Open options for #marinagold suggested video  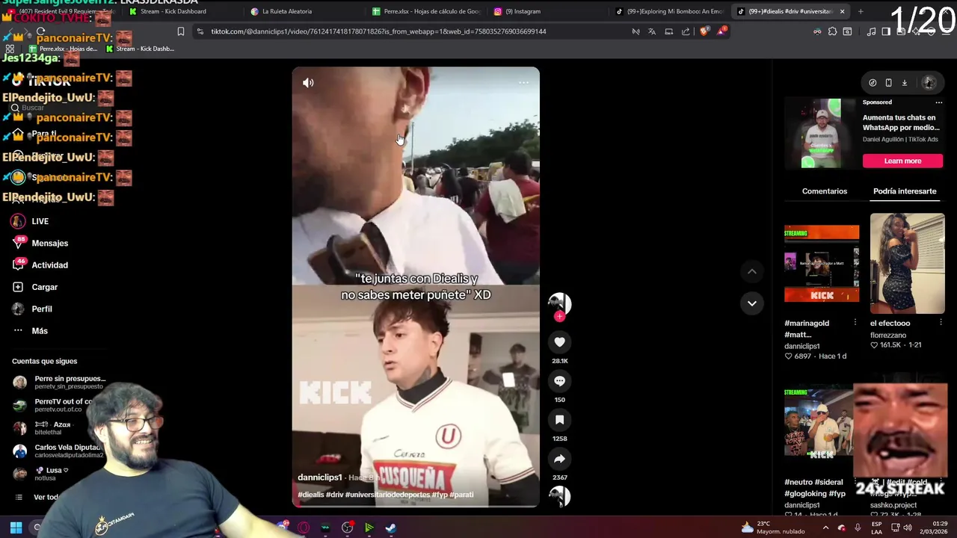click(x=855, y=323)
